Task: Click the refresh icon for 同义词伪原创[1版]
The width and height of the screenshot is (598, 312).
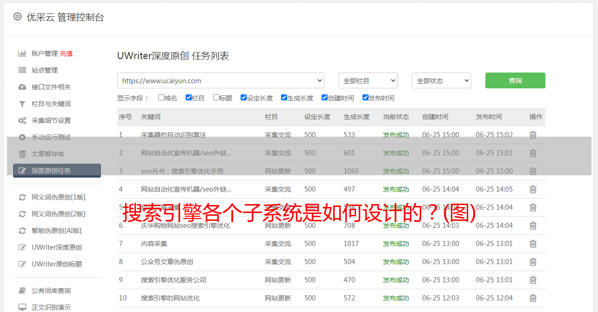Action: 22,197
